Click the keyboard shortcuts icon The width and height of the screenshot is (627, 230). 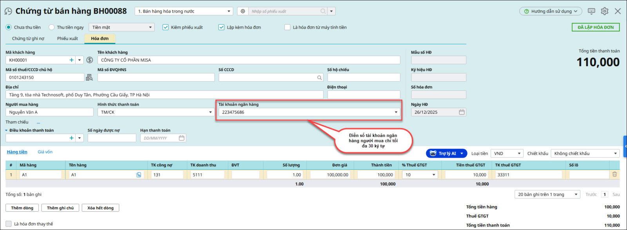[x=591, y=11]
